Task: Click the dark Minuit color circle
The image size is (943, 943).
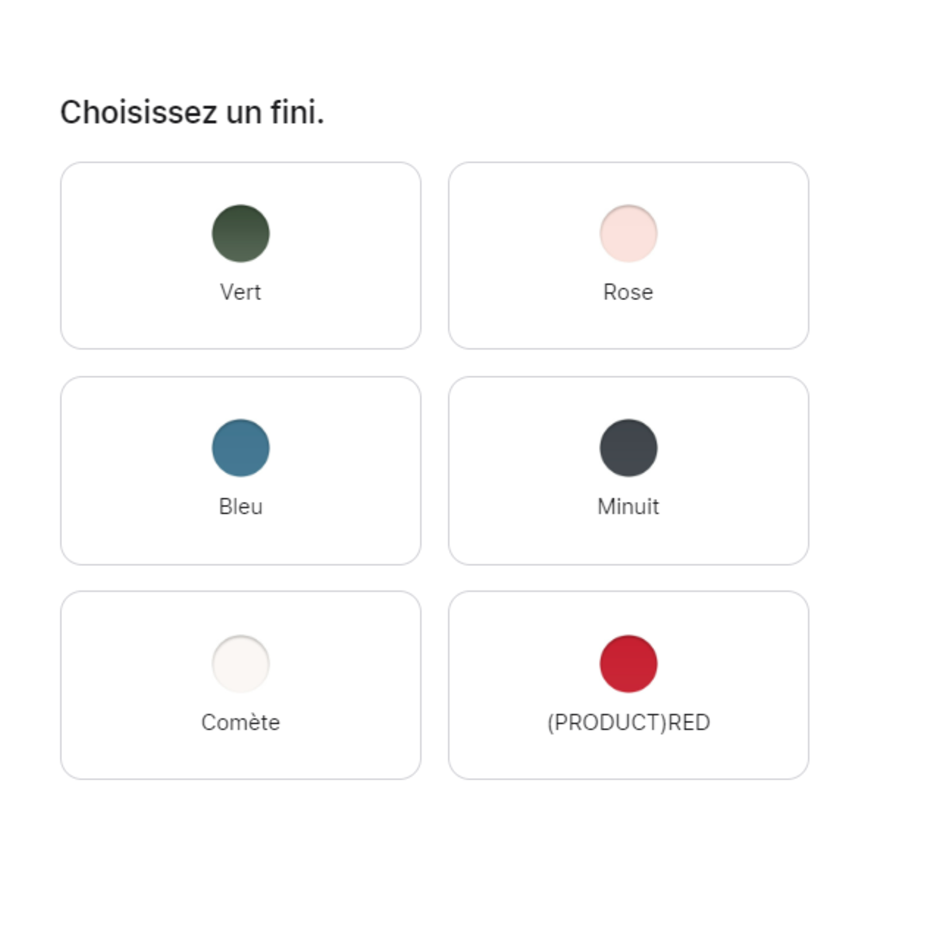Action: tap(628, 448)
